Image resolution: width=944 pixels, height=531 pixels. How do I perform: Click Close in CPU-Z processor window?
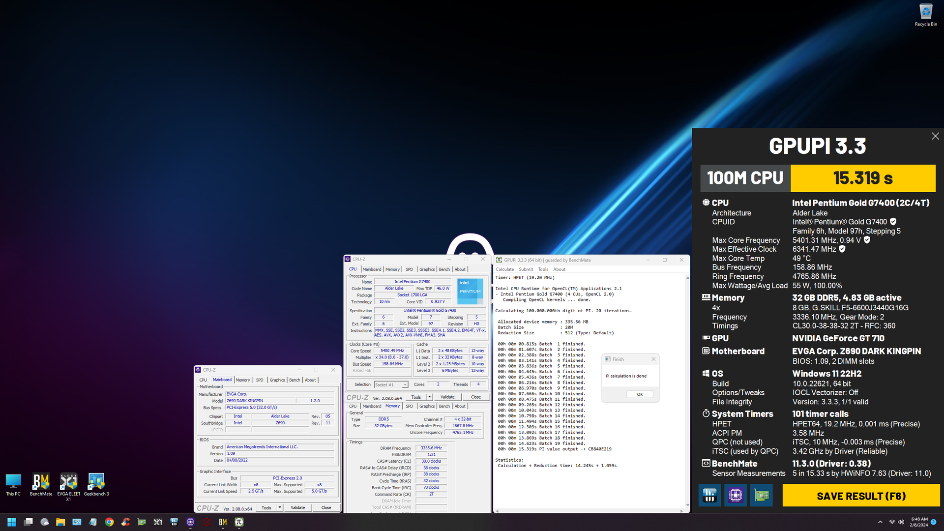(476, 397)
